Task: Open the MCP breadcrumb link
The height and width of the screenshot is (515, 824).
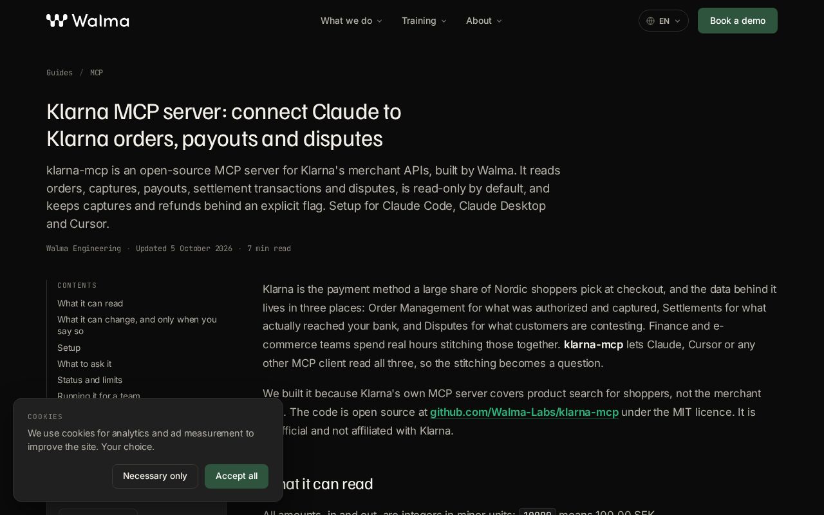Action: (97, 73)
